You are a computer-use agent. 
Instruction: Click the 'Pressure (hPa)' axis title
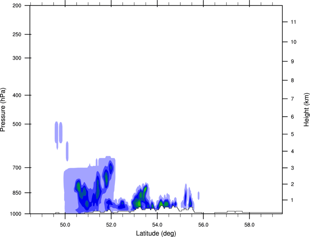(3, 110)
